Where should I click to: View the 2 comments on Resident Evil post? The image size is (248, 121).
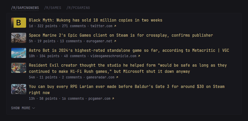pyautogui.click(x=72, y=77)
